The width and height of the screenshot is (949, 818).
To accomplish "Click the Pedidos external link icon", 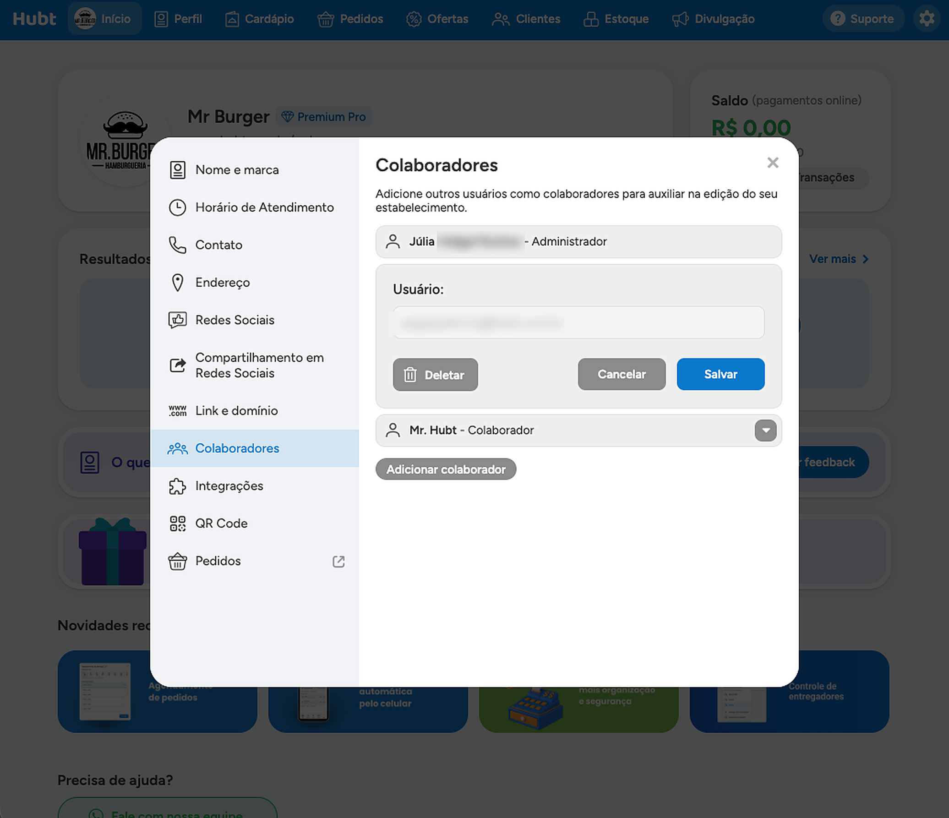I will coord(338,562).
